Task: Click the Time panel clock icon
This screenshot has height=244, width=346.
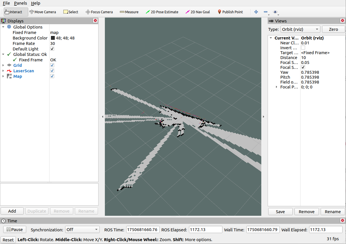Action: (x=3, y=221)
